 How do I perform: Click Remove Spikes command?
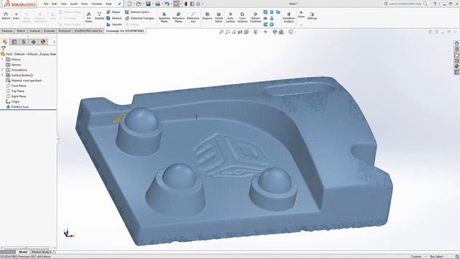pos(137,12)
